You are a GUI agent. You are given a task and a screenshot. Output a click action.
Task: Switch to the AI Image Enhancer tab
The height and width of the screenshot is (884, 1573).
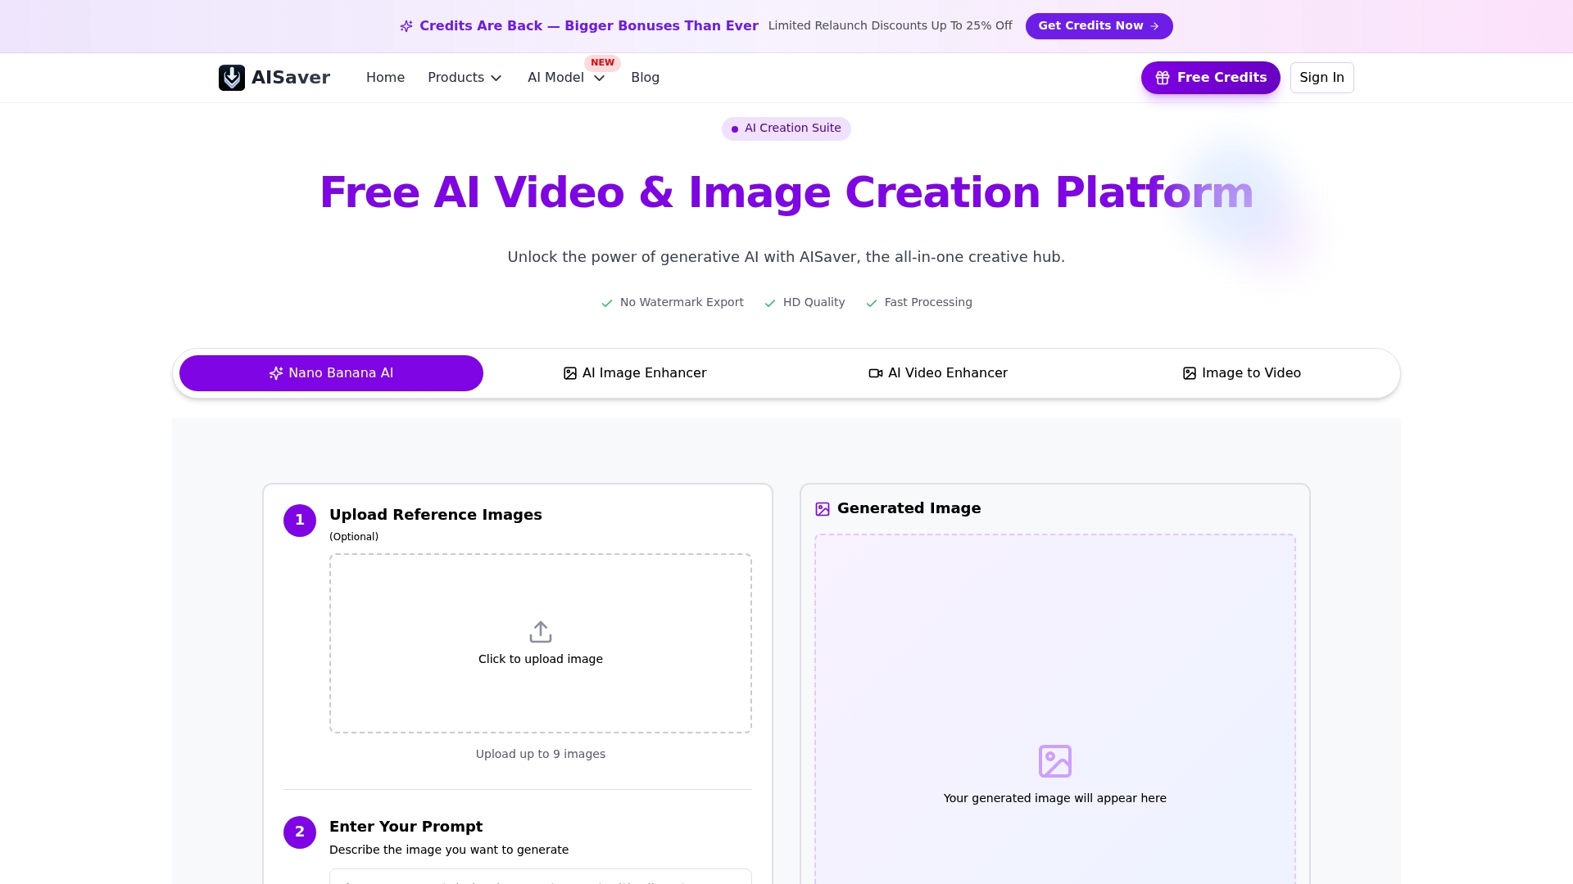point(635,373)
